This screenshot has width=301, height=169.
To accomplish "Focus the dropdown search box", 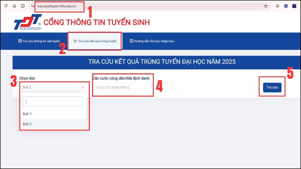I will [x=53, y=101].
